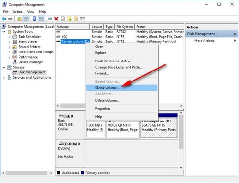Expand the Performance node

pos(9,57)
